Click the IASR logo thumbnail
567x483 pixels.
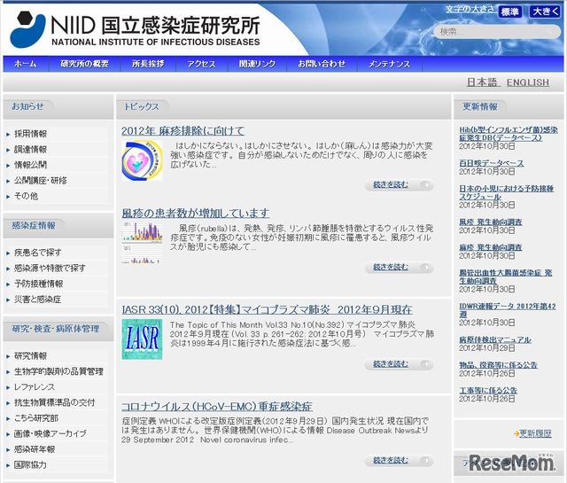pos(142,339)
